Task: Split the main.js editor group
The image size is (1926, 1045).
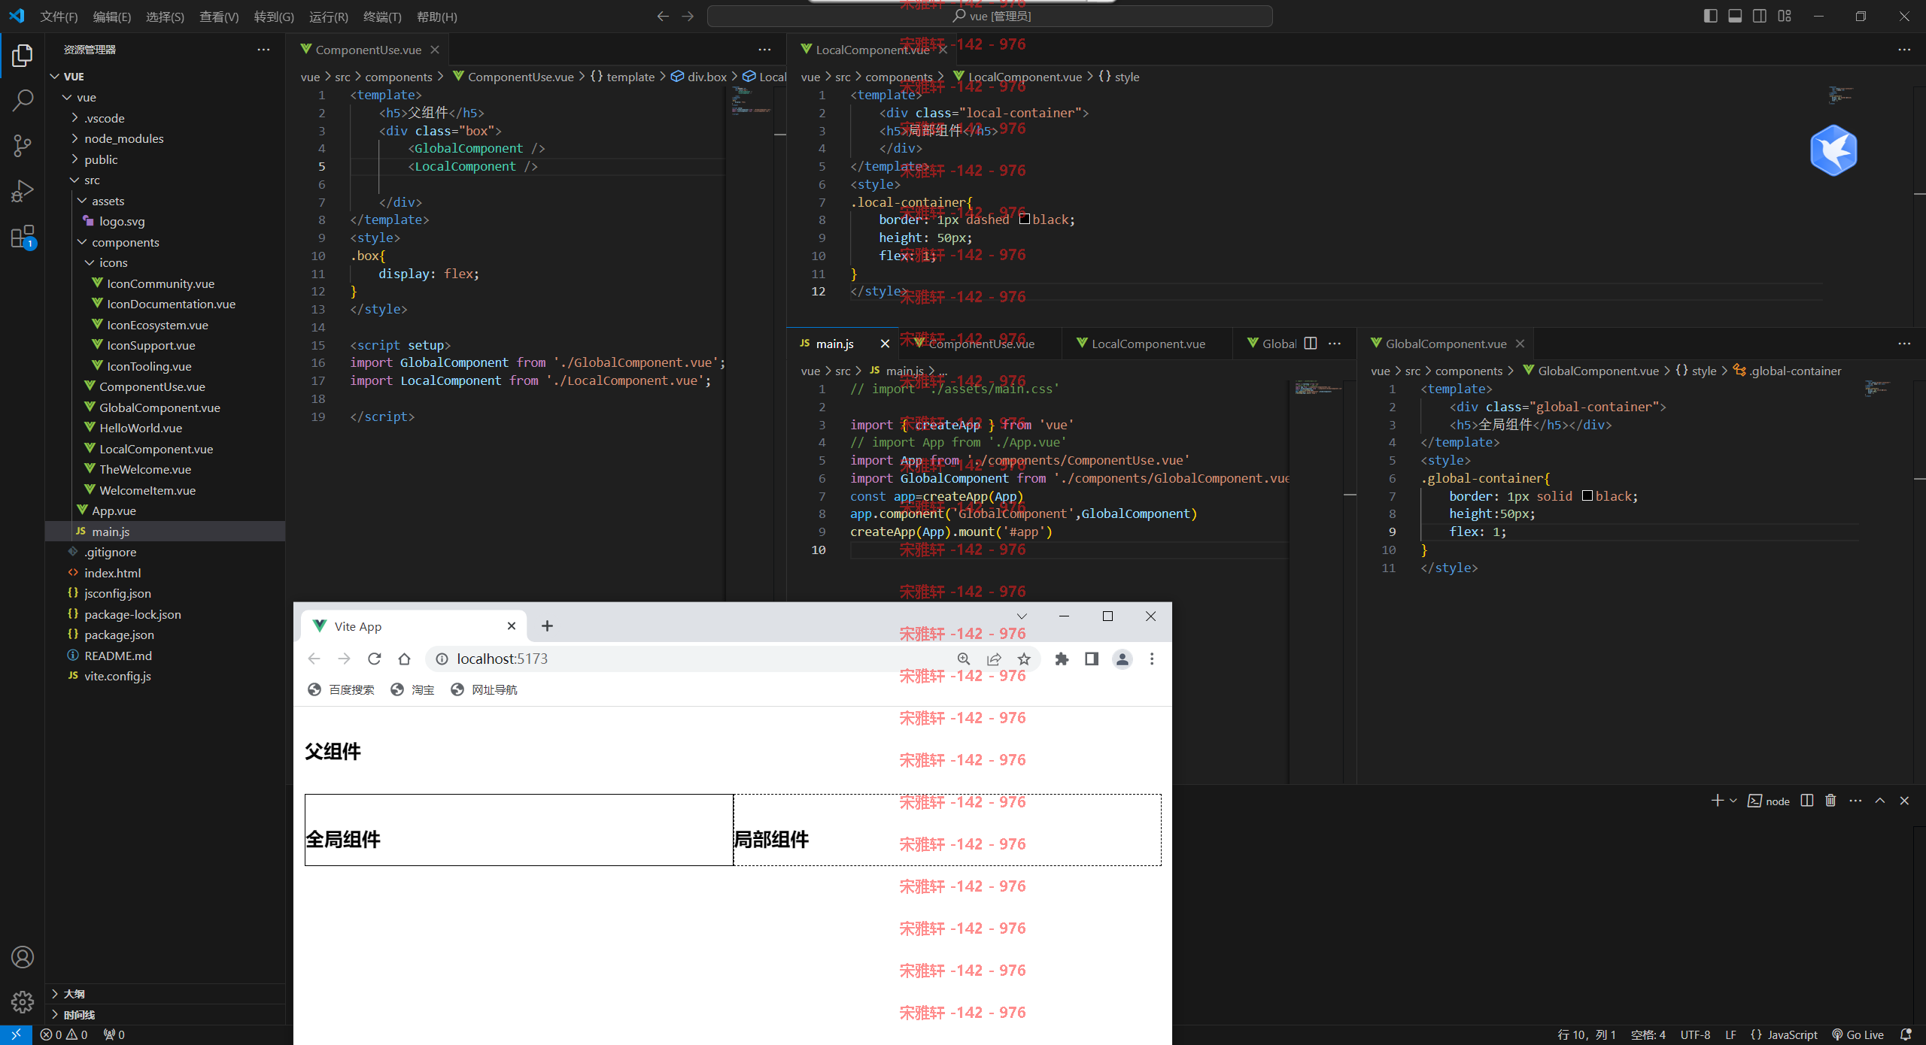Action: pos(1311,344)
